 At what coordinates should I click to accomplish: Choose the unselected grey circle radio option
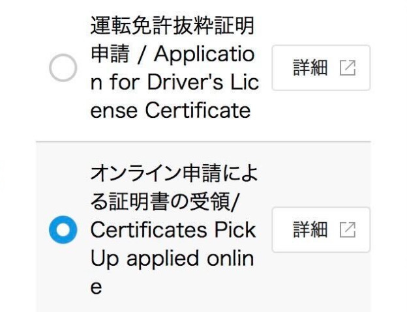click(x=63, y=68)
